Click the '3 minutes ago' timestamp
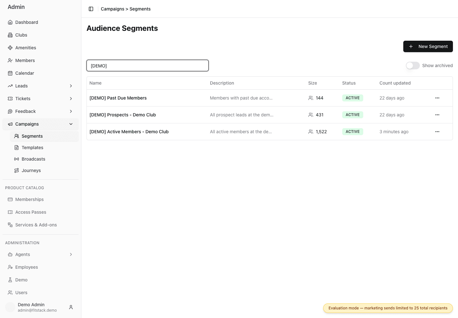Image resolution: width=458 pixels, height=318 pixels. point(394,132)
